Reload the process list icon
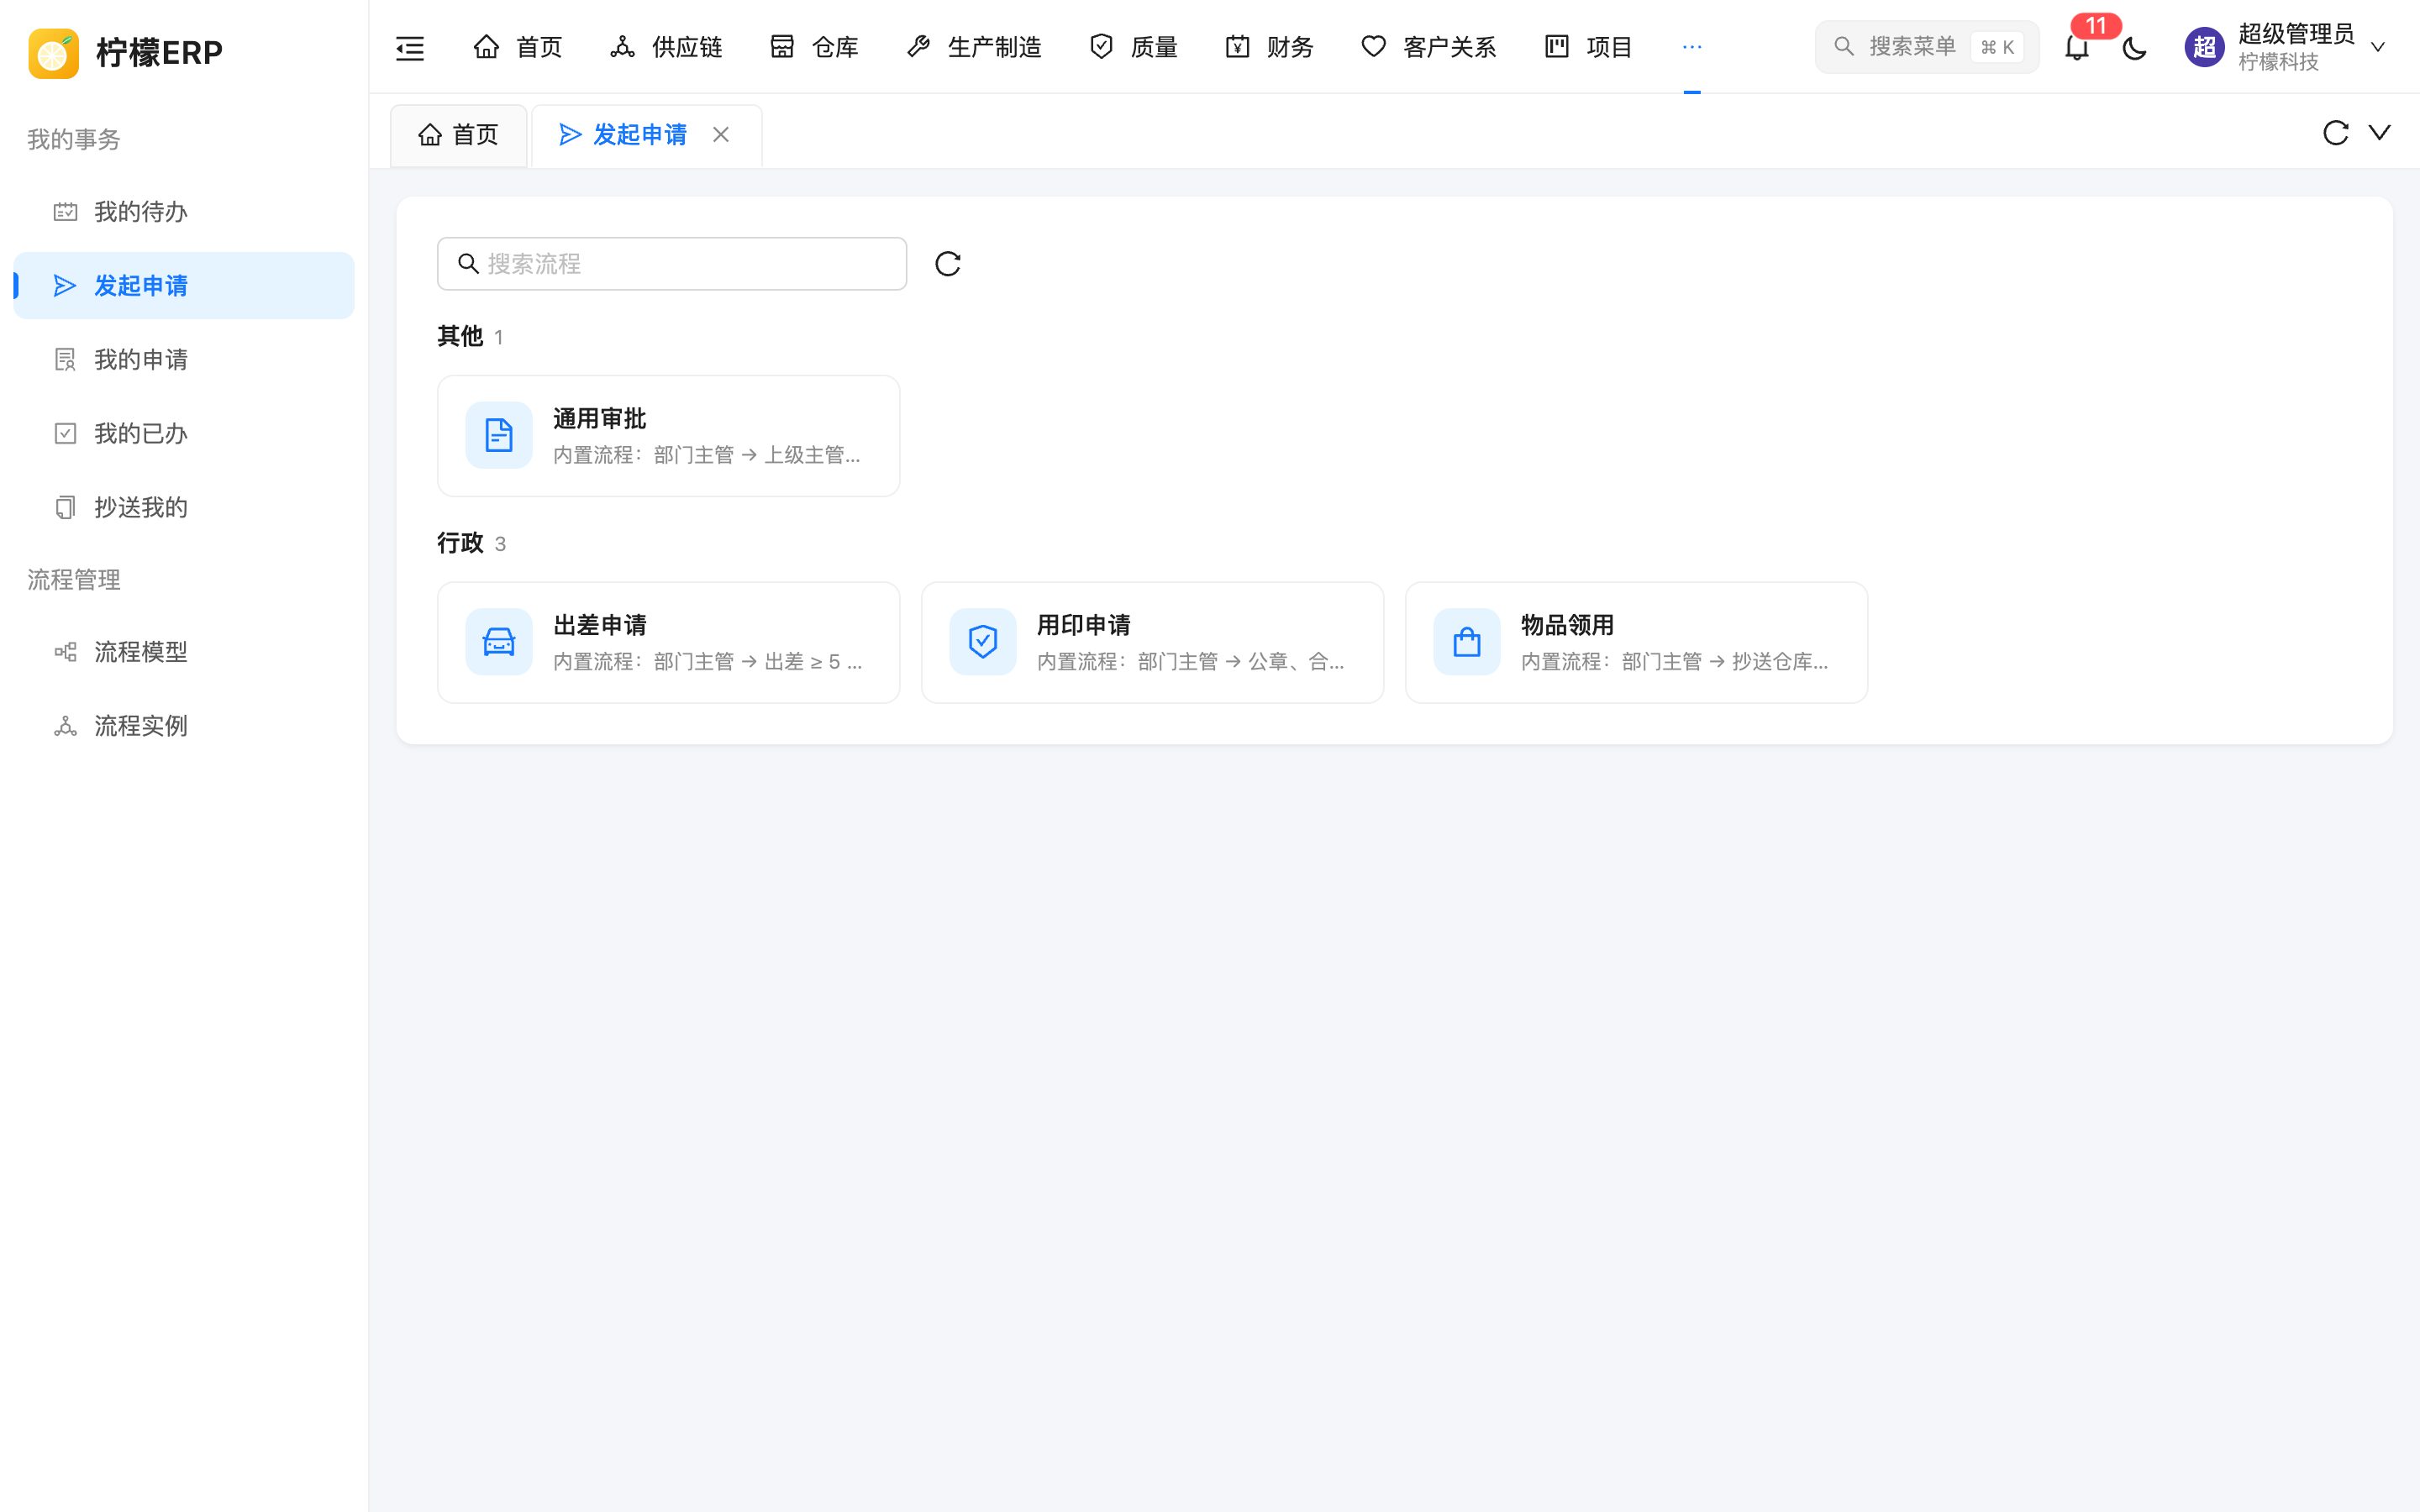 [x=948, y=264]
